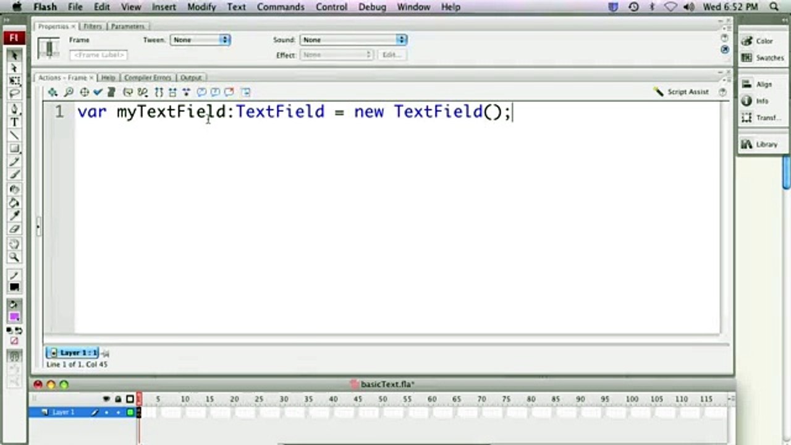Image resolution: width=791 pixels, height=445 pixels.
Task: Click the Frame Label input field
Action: tap(99, 55)
